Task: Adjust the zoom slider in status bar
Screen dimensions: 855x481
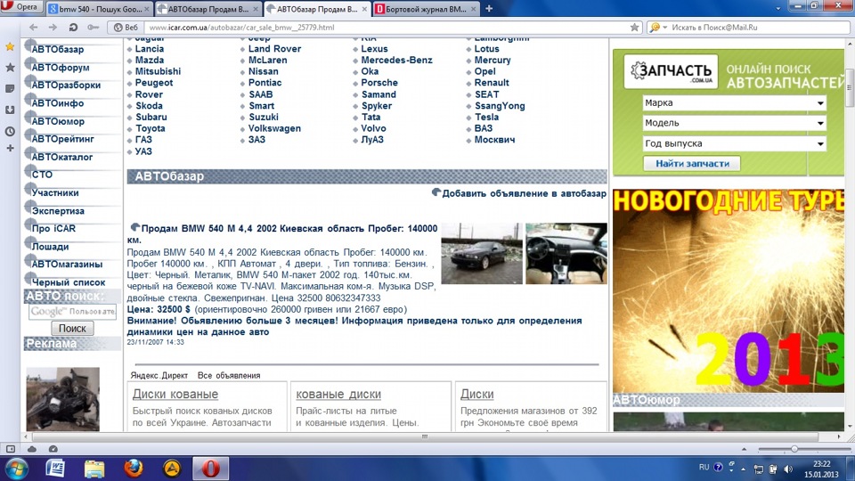Action: 794,449
